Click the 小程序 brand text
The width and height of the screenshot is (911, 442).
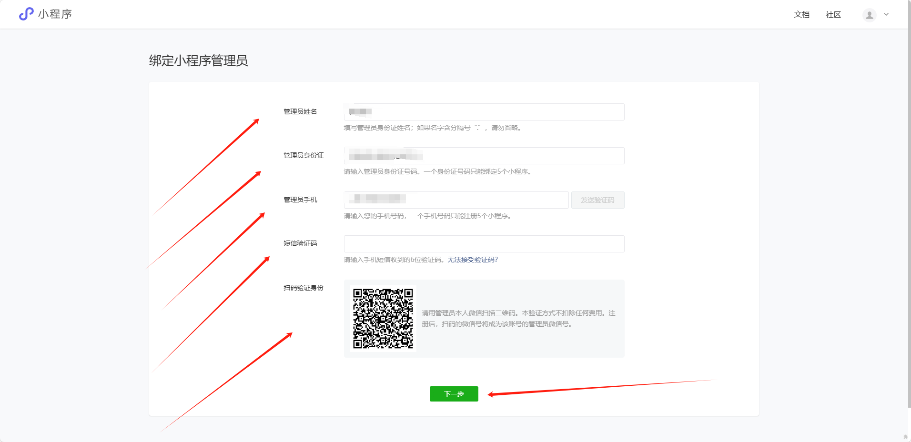click(55, 14)
